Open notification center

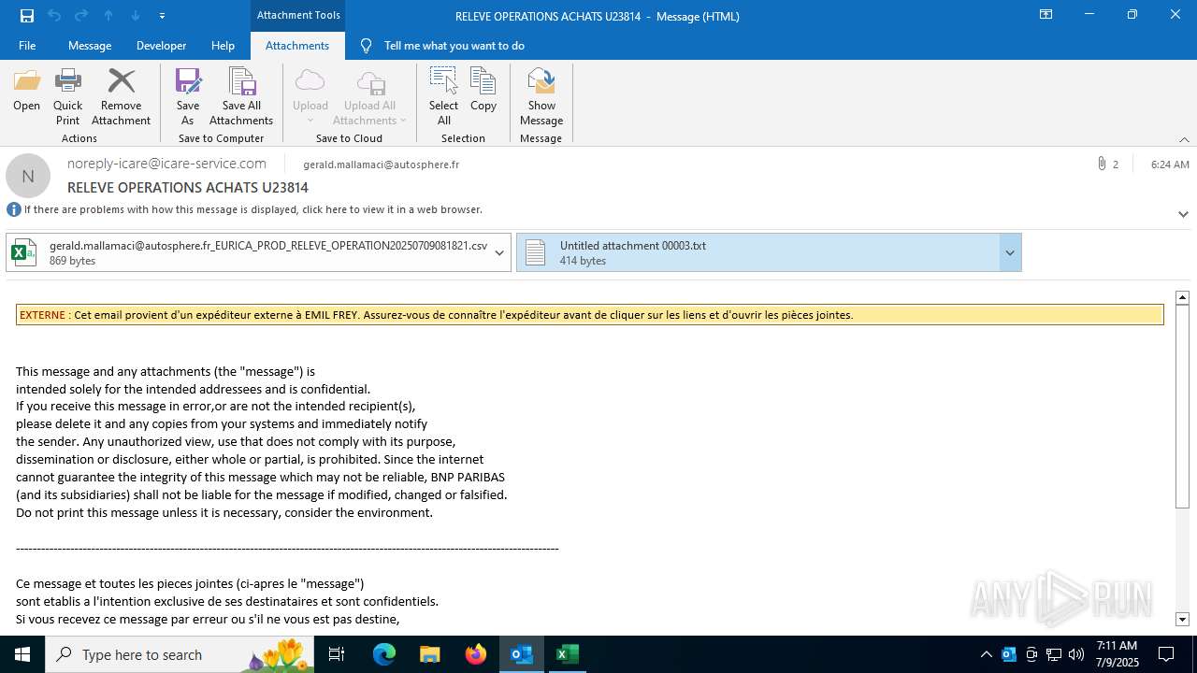tap(1166, 654)
